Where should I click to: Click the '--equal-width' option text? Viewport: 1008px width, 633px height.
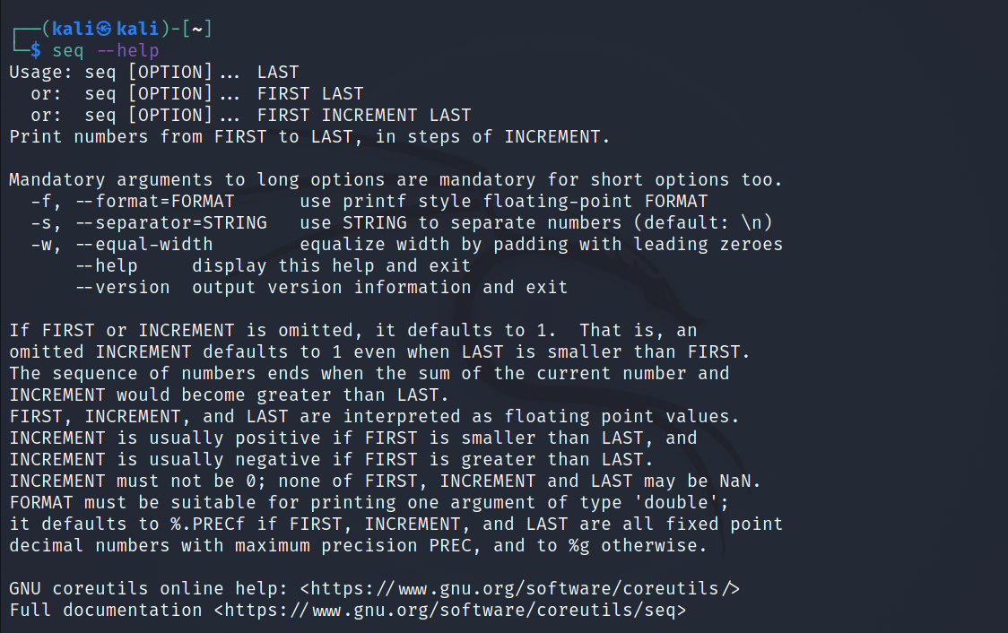coord(143,245)
